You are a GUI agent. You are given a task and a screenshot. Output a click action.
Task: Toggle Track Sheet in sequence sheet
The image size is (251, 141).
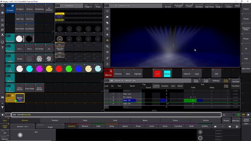click(x=206, y=81)
